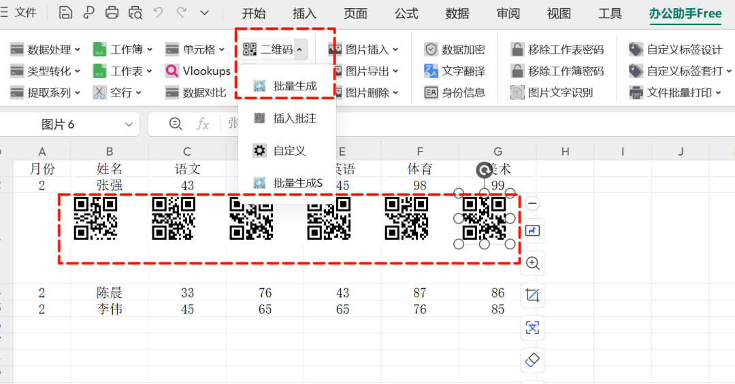This screenshot has height=384, width=735.
Task: Click the 数据对比 button
Action: pyautogui.click(x=196, y=92)
